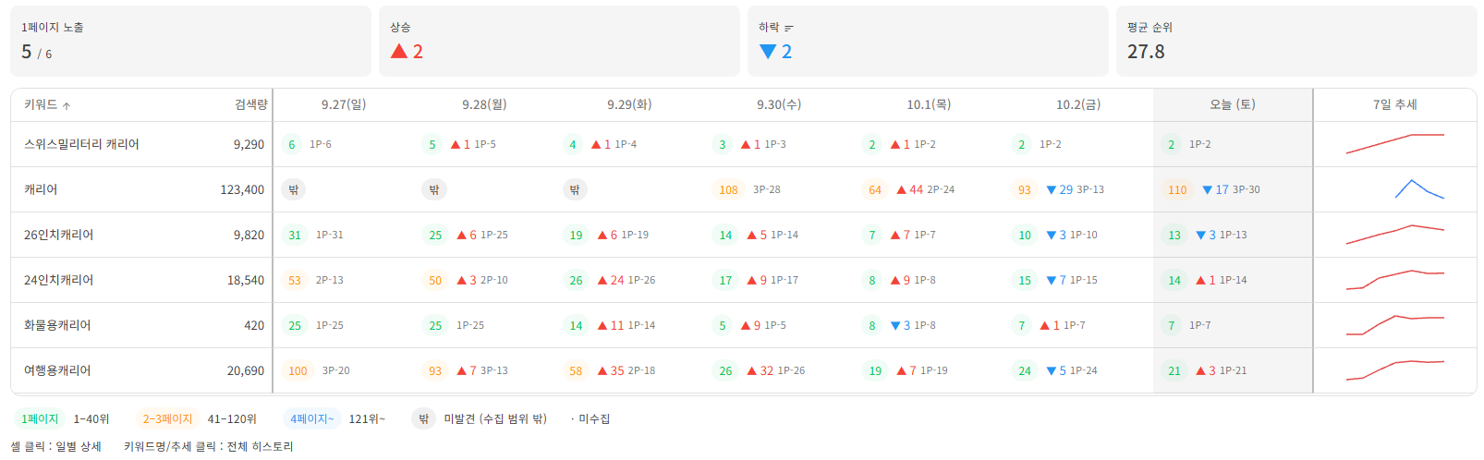The image size is (1484, 460).
Task: Click the 1P-7 position for 26인치캐리어 on 10.1
Action: click(925, 235)
